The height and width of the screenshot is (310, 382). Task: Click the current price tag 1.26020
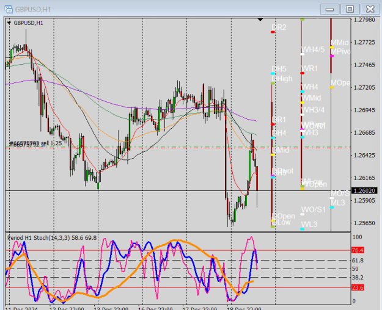tap(364, 190)
